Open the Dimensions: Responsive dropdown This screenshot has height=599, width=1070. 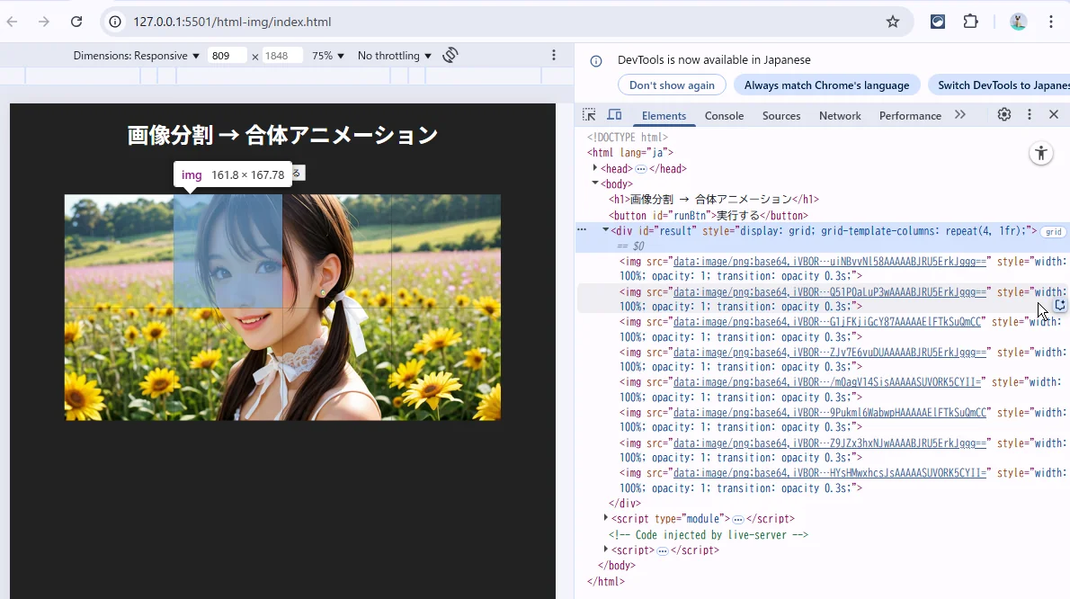pos(137,56)
